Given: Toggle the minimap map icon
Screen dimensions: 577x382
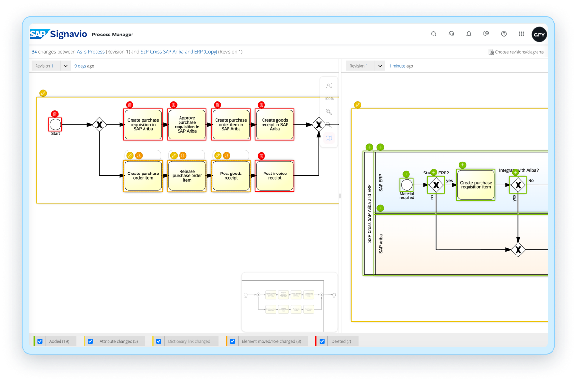Looking at the screenshot, I should (329, 138).
